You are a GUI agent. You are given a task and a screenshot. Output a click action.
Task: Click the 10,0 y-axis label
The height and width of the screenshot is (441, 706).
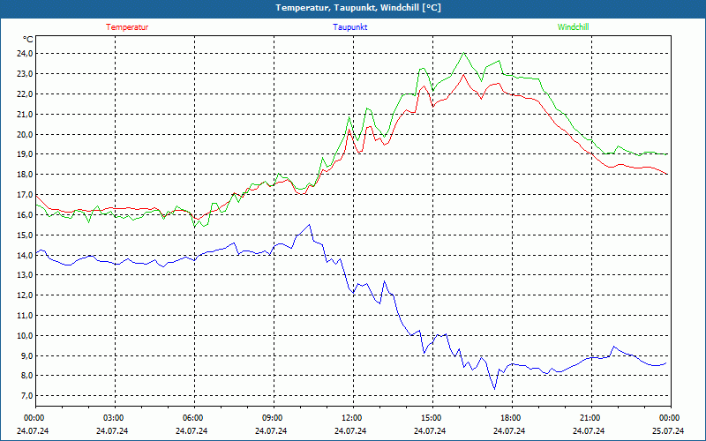[25, 336]
